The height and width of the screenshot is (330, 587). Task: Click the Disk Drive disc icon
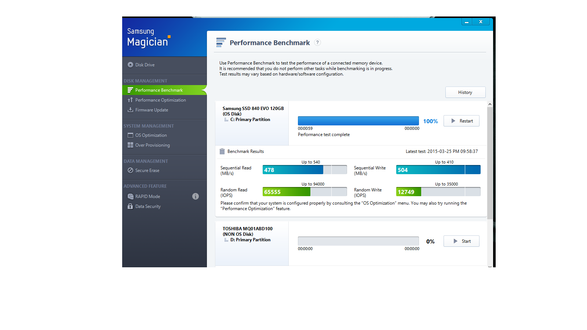pyautogui.click(x=130, y=65)
